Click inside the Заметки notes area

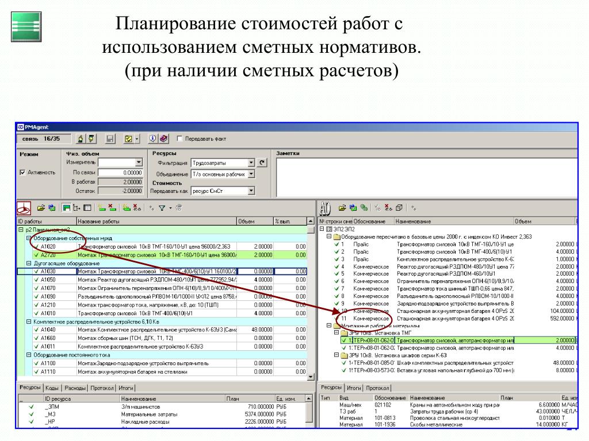point(427,177)
